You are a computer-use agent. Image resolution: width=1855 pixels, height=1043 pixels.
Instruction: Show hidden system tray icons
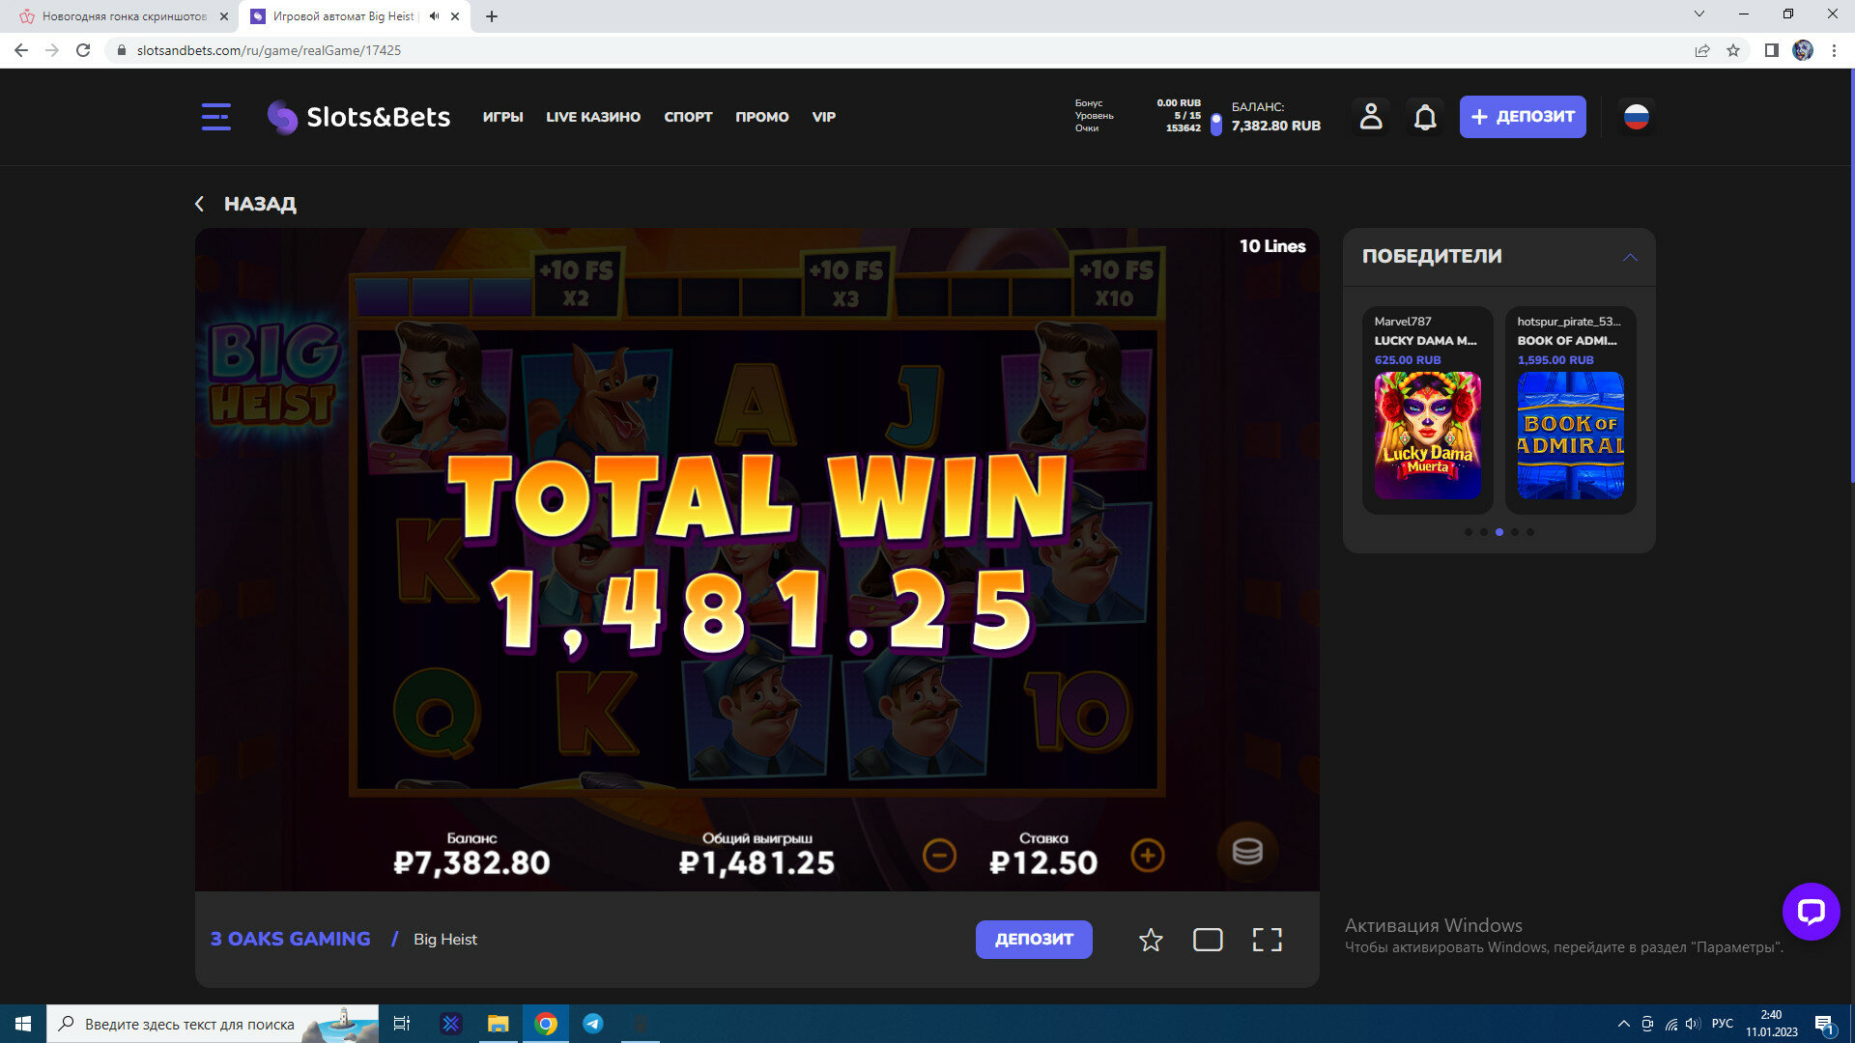click(x=1623, y=1024)
